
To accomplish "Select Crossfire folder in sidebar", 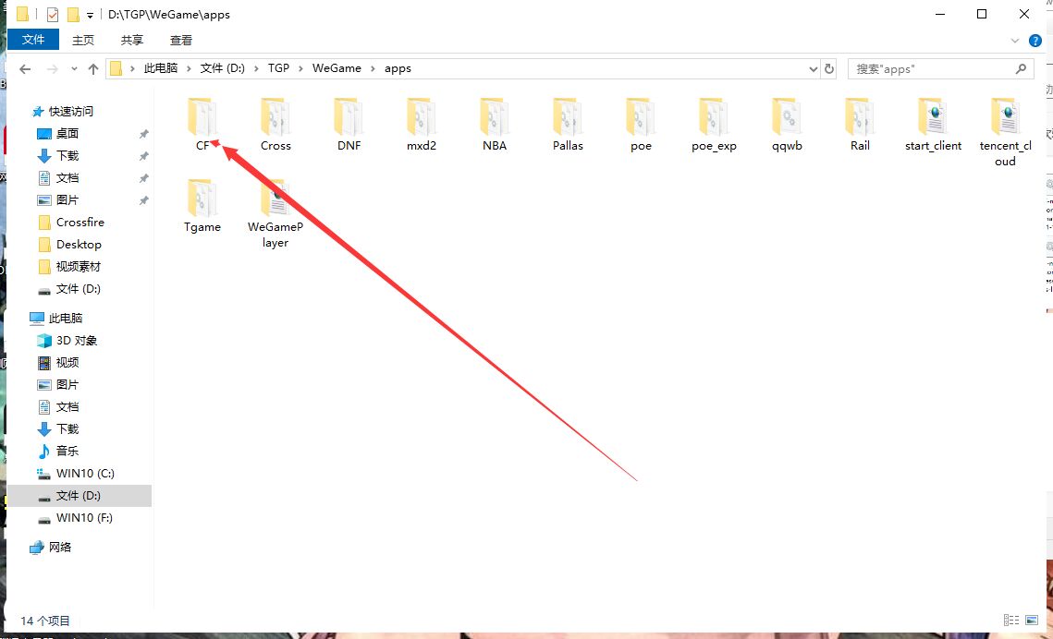I will (x=80, y=222).
